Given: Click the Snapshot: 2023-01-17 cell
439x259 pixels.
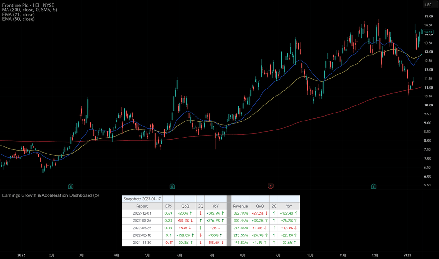Looking at the screenshot, I should [142, 199].
